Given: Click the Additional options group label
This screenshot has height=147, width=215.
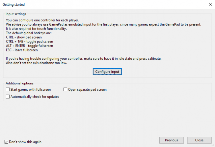Looking at the screenshot, I should click(x=19, y=83).
